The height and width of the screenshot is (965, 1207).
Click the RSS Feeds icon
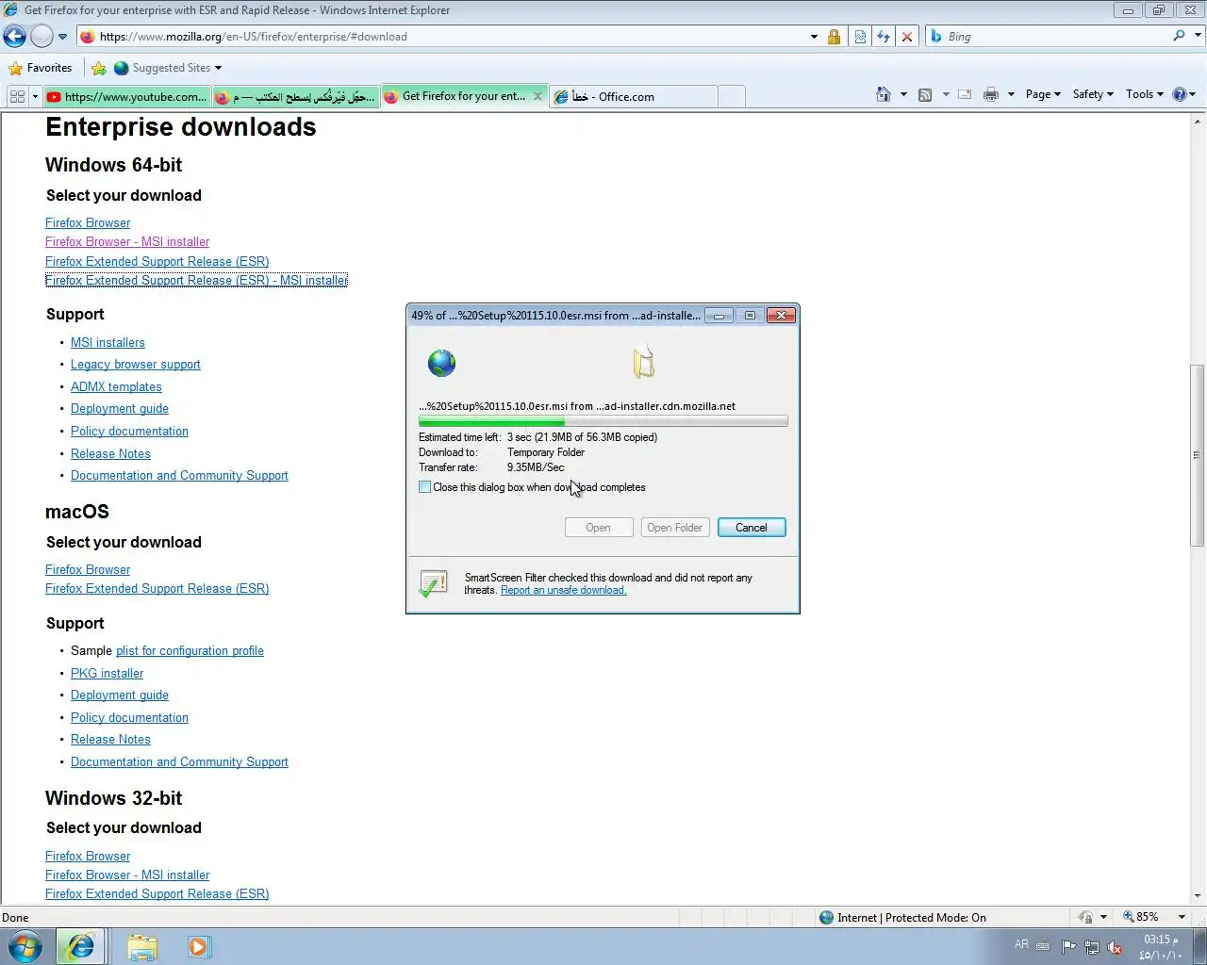point(925,94)
